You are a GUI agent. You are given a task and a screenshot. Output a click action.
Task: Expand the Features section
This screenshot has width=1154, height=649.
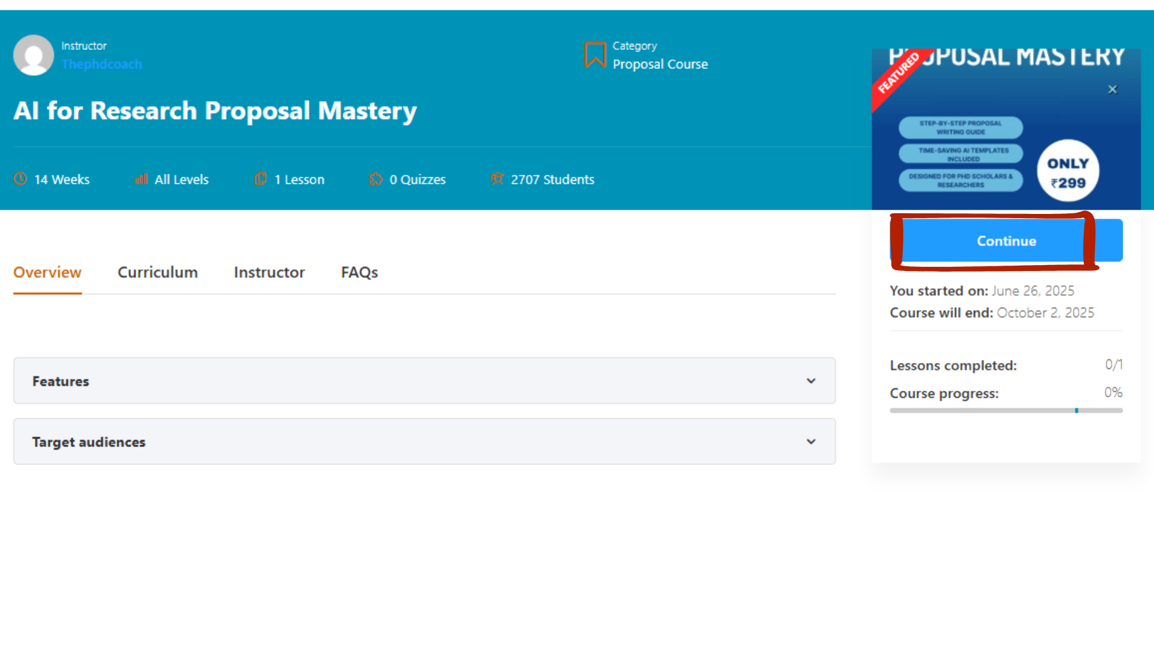[424, 381]
